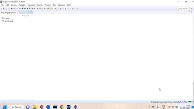Click the Open Task icon
This screenshot has height=109, width=194.
coord(50,8)
